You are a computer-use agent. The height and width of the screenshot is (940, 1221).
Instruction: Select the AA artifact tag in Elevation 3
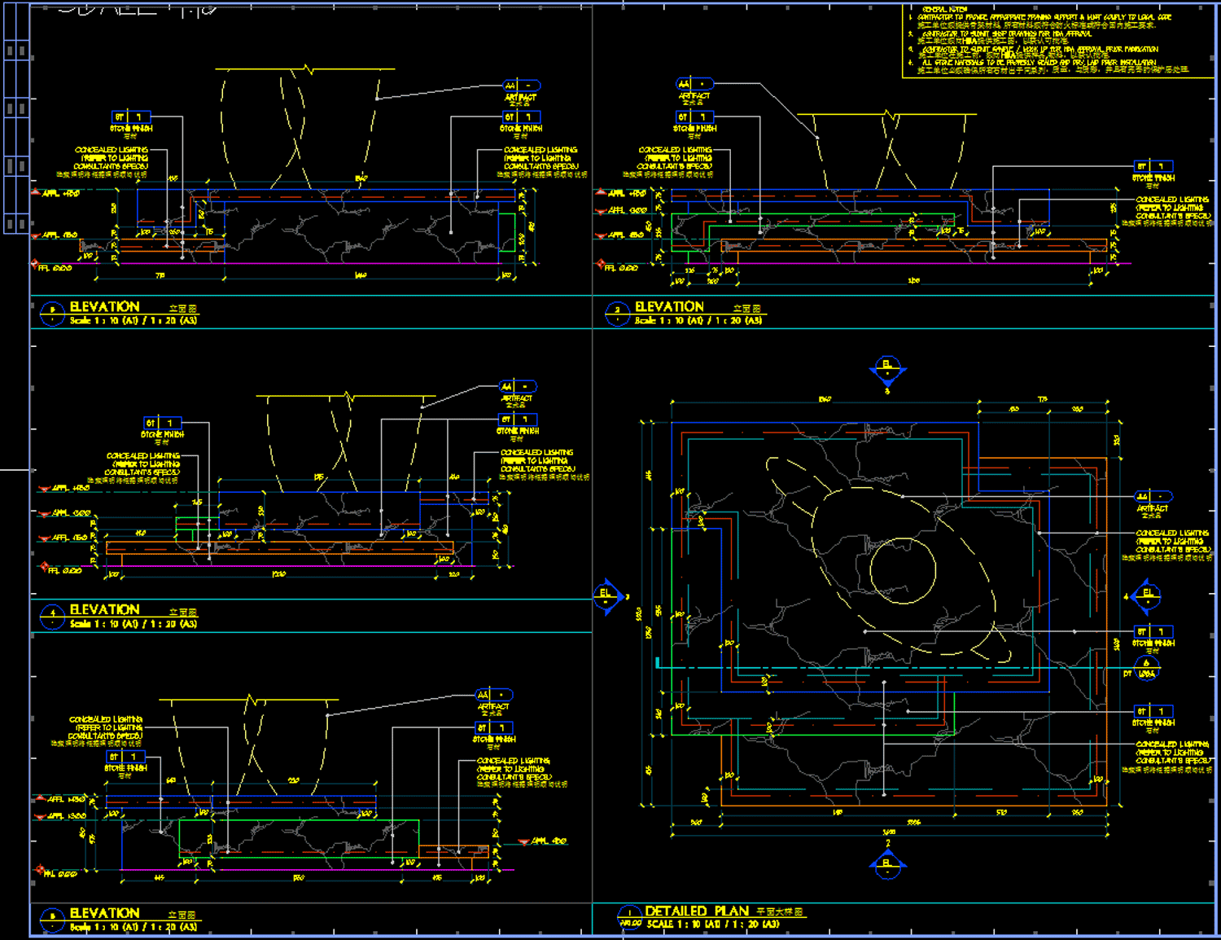tap(694, 84)
